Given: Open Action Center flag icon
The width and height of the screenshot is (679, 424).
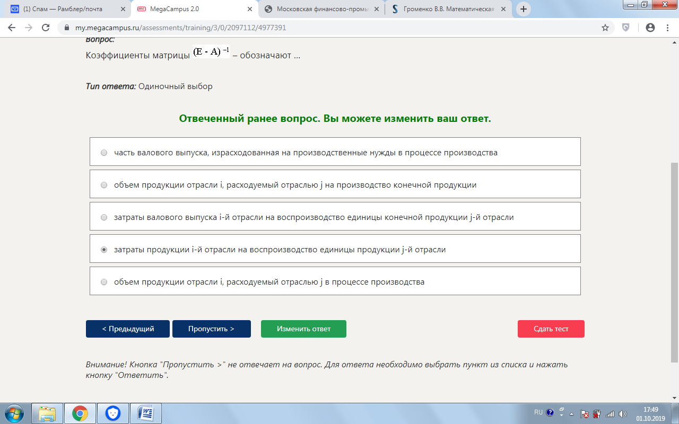Looking at the screenshot, I should pyautogui.click(x=585, y=413).
